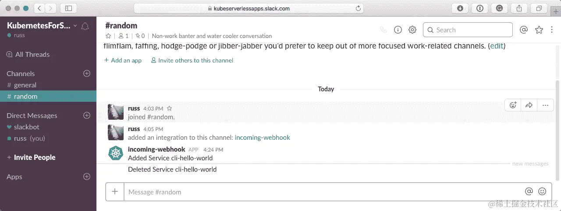Star the 4:03 PM message

coord(170,108)
